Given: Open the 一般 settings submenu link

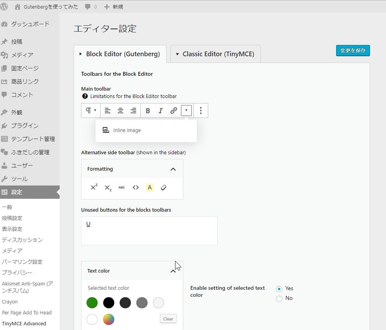Looking at the screenshot, I should pos(7,207).
